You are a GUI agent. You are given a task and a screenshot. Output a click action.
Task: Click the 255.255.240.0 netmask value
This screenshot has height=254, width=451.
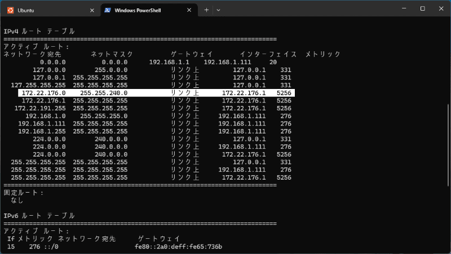point(104,93)
